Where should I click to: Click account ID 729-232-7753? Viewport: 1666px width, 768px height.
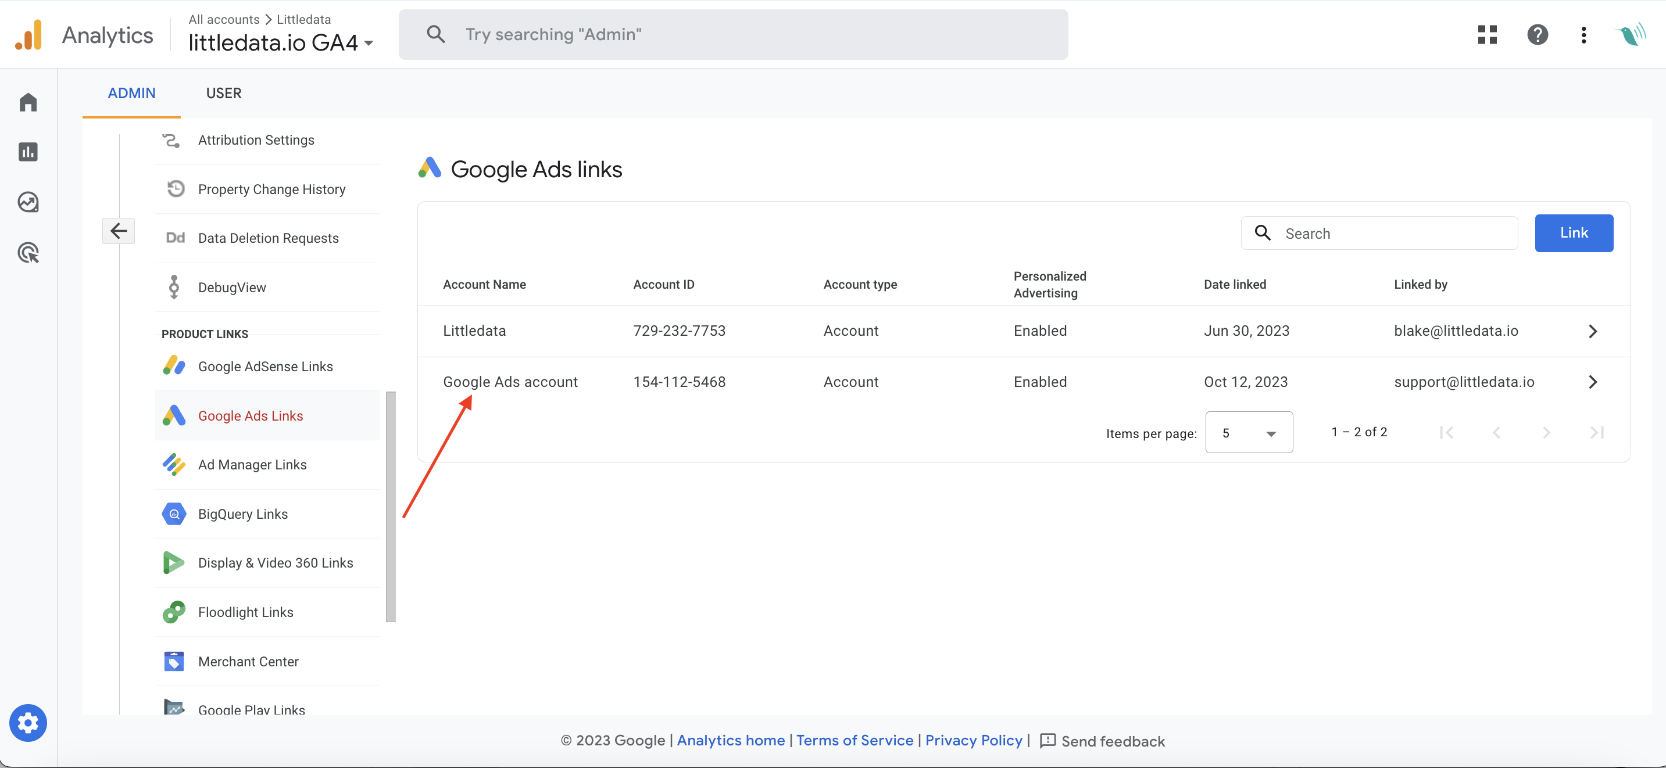pyautogui.click(x=679, y=331)
